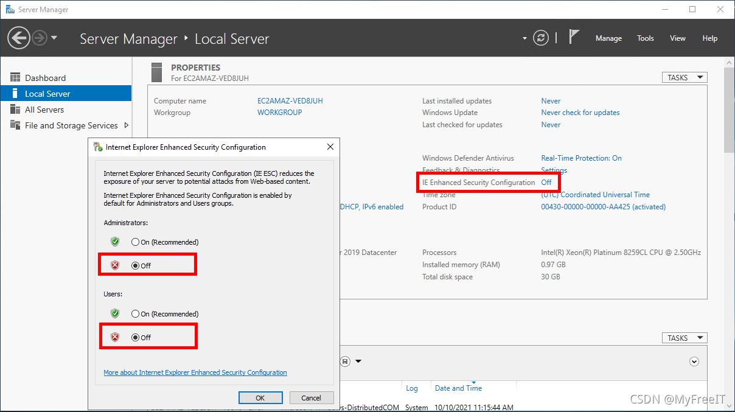The height and width of the screenshot is (412, 735).
Task: Open the Events TASKS dropdown
Action: click(684, 338)
